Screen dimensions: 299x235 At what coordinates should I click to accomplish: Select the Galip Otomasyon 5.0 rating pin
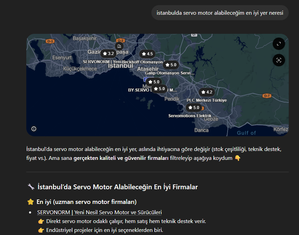[x=171, y=65]
